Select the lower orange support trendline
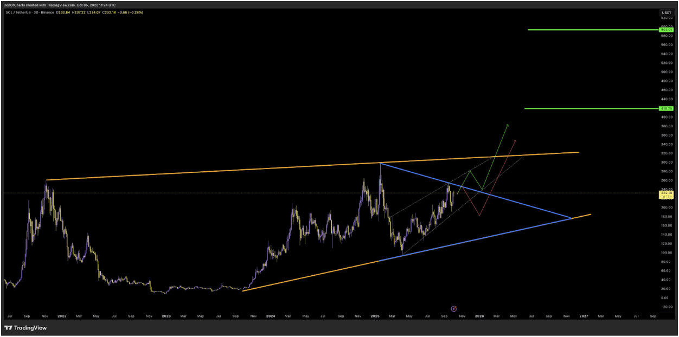 (309, 276)
